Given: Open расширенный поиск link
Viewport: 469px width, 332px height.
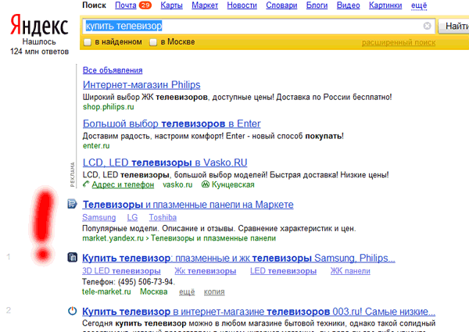Looking at the screenshot, I should click(399, 43).
